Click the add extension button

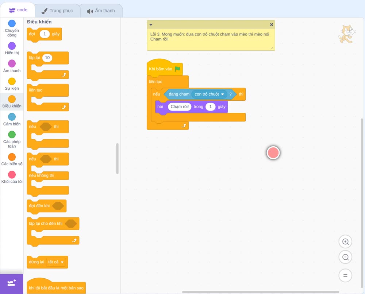coord(12,283)
